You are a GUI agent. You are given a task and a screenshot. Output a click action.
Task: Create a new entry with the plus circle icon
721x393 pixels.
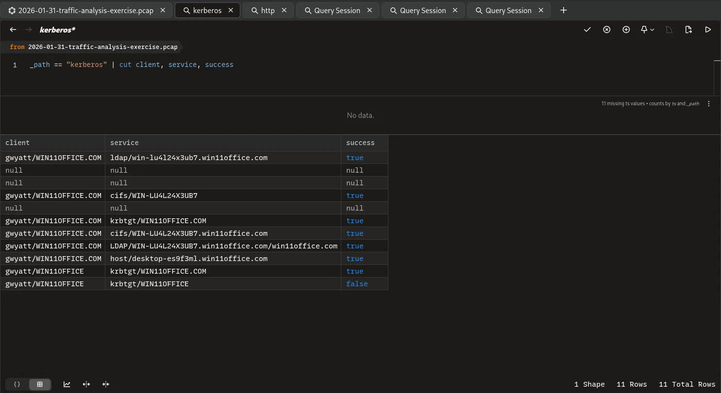tap(626, 30)
